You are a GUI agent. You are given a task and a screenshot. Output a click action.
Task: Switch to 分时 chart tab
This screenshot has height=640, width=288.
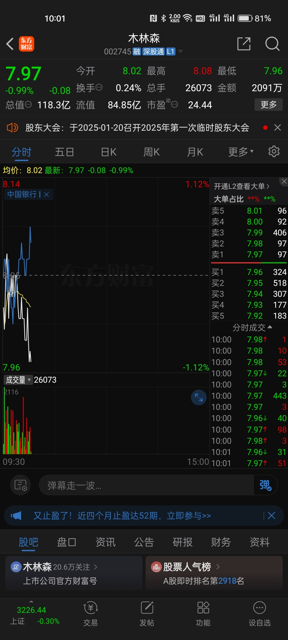click(x=22, y=152)
